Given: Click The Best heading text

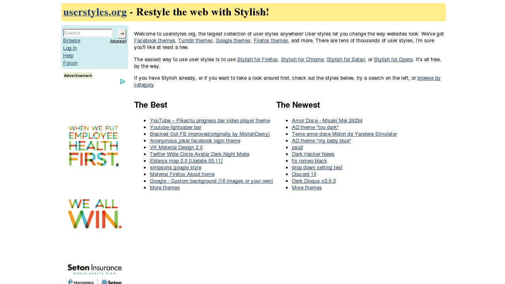Looking at the screenshot, I should [151, 105].
